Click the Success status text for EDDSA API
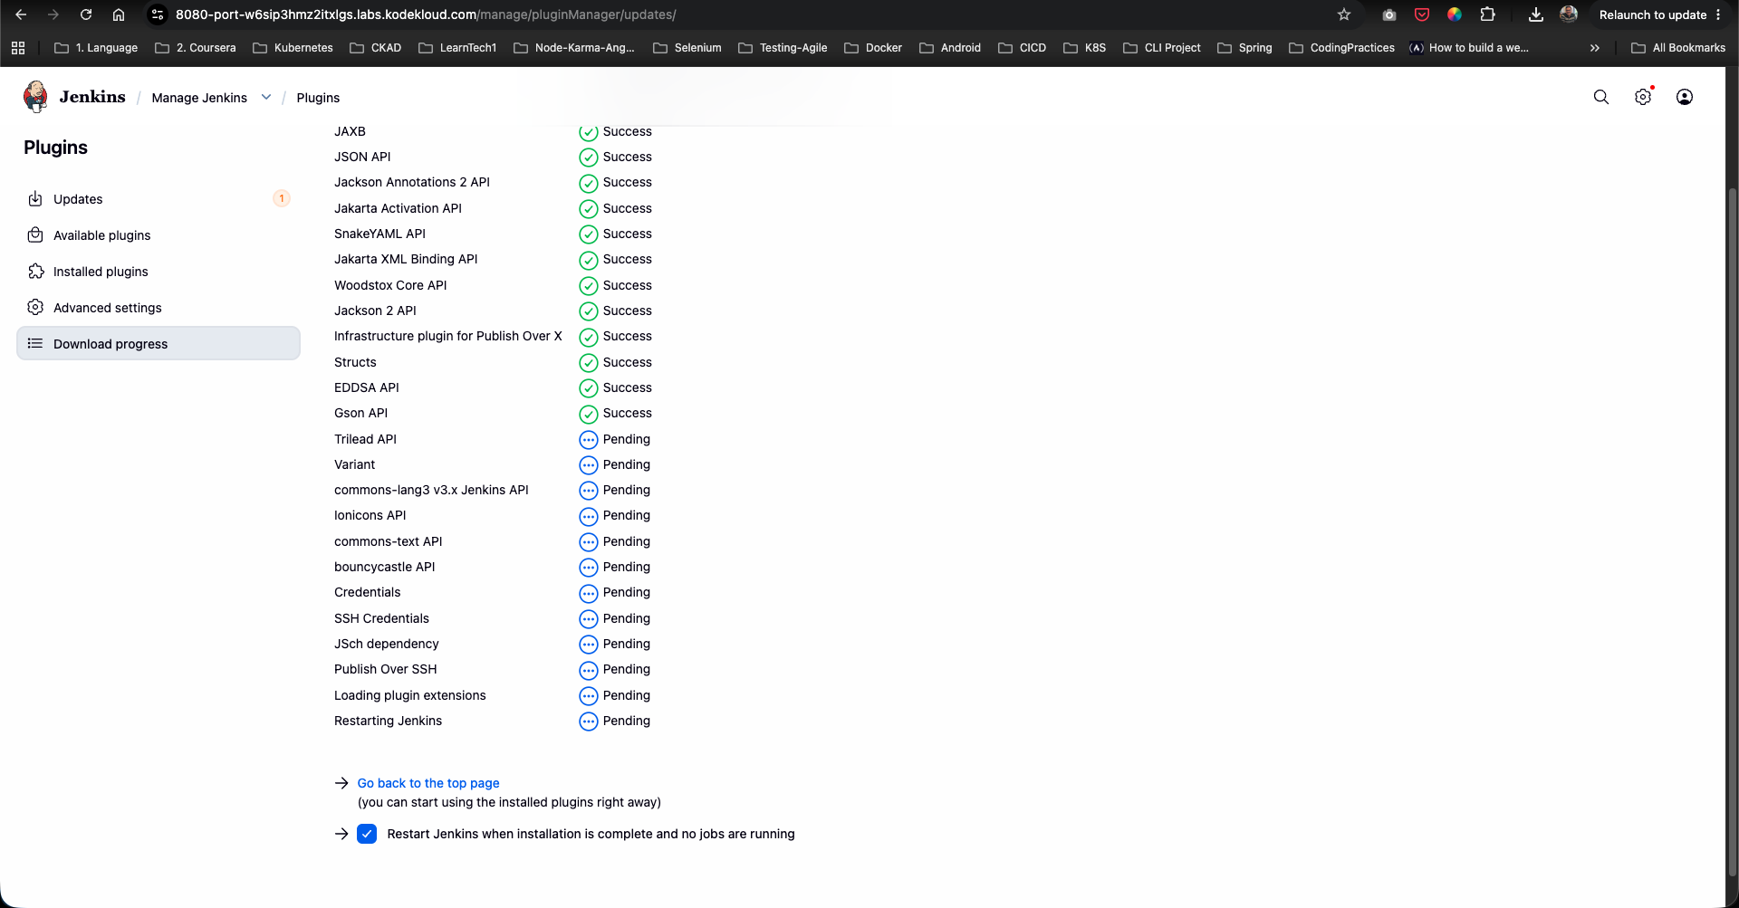 click(628, 387)
